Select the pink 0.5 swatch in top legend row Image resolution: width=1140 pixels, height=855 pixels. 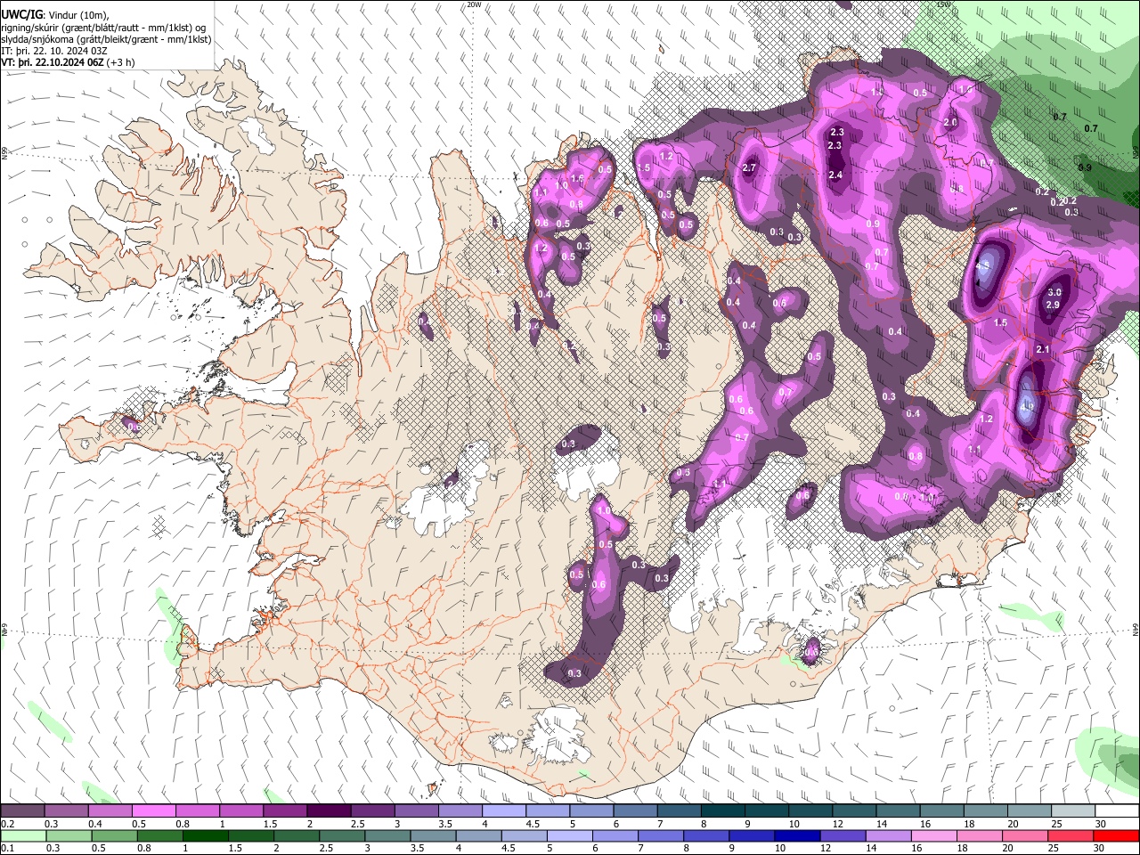pyautogui.click(x=154, y=810)
